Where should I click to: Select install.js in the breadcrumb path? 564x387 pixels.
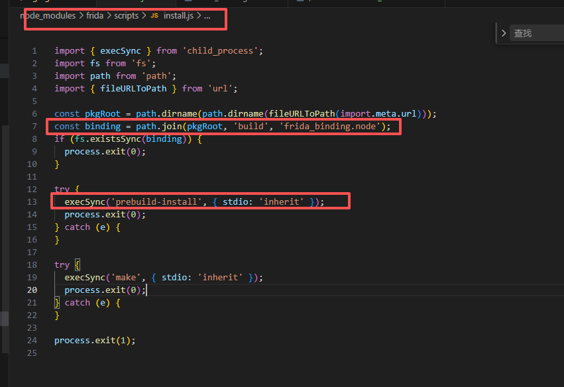178,16
